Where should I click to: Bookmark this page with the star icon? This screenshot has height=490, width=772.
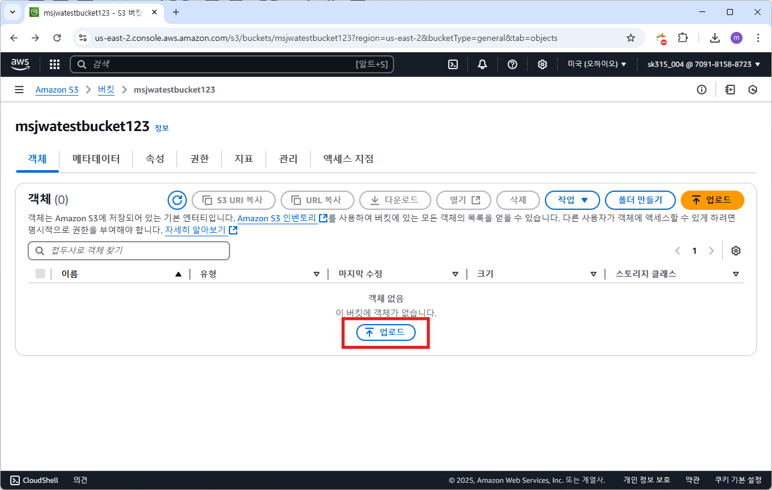[x=631, y=38]
